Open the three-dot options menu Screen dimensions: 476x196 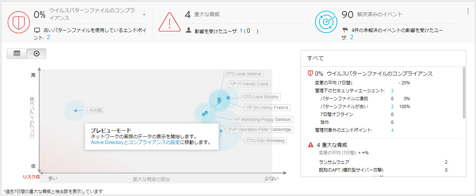[468, 11]
